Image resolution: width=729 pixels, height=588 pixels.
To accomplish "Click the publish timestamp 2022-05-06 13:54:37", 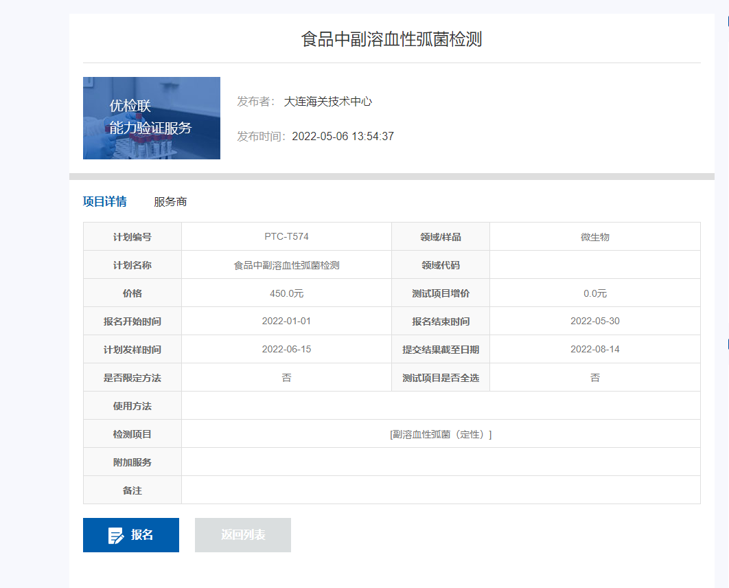I will pos(343,136).
